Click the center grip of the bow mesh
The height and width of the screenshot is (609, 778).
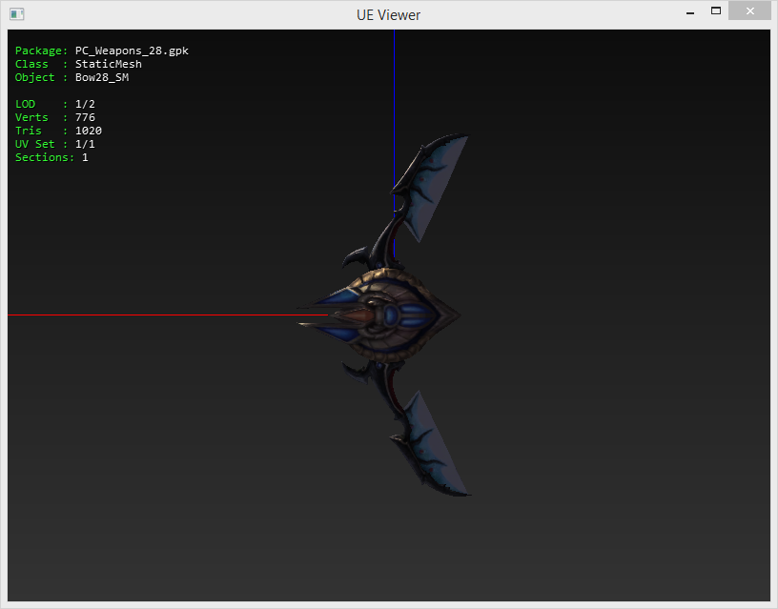tap(386, 315)
